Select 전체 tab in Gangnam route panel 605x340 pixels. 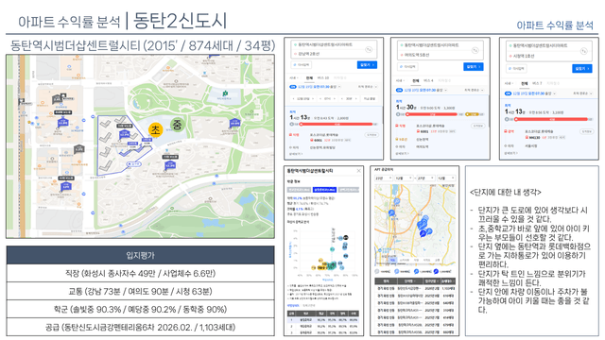[309, 77]
